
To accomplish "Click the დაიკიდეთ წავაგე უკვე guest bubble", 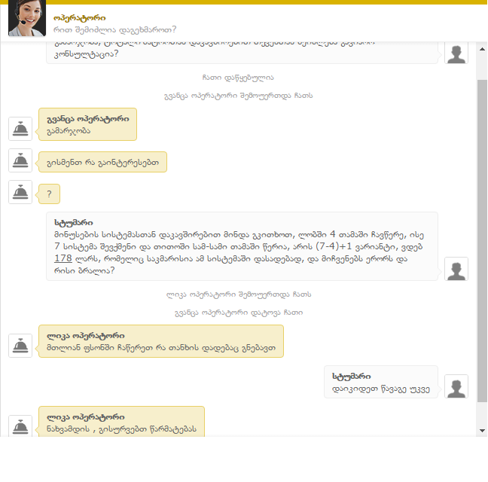I will 381,382.
